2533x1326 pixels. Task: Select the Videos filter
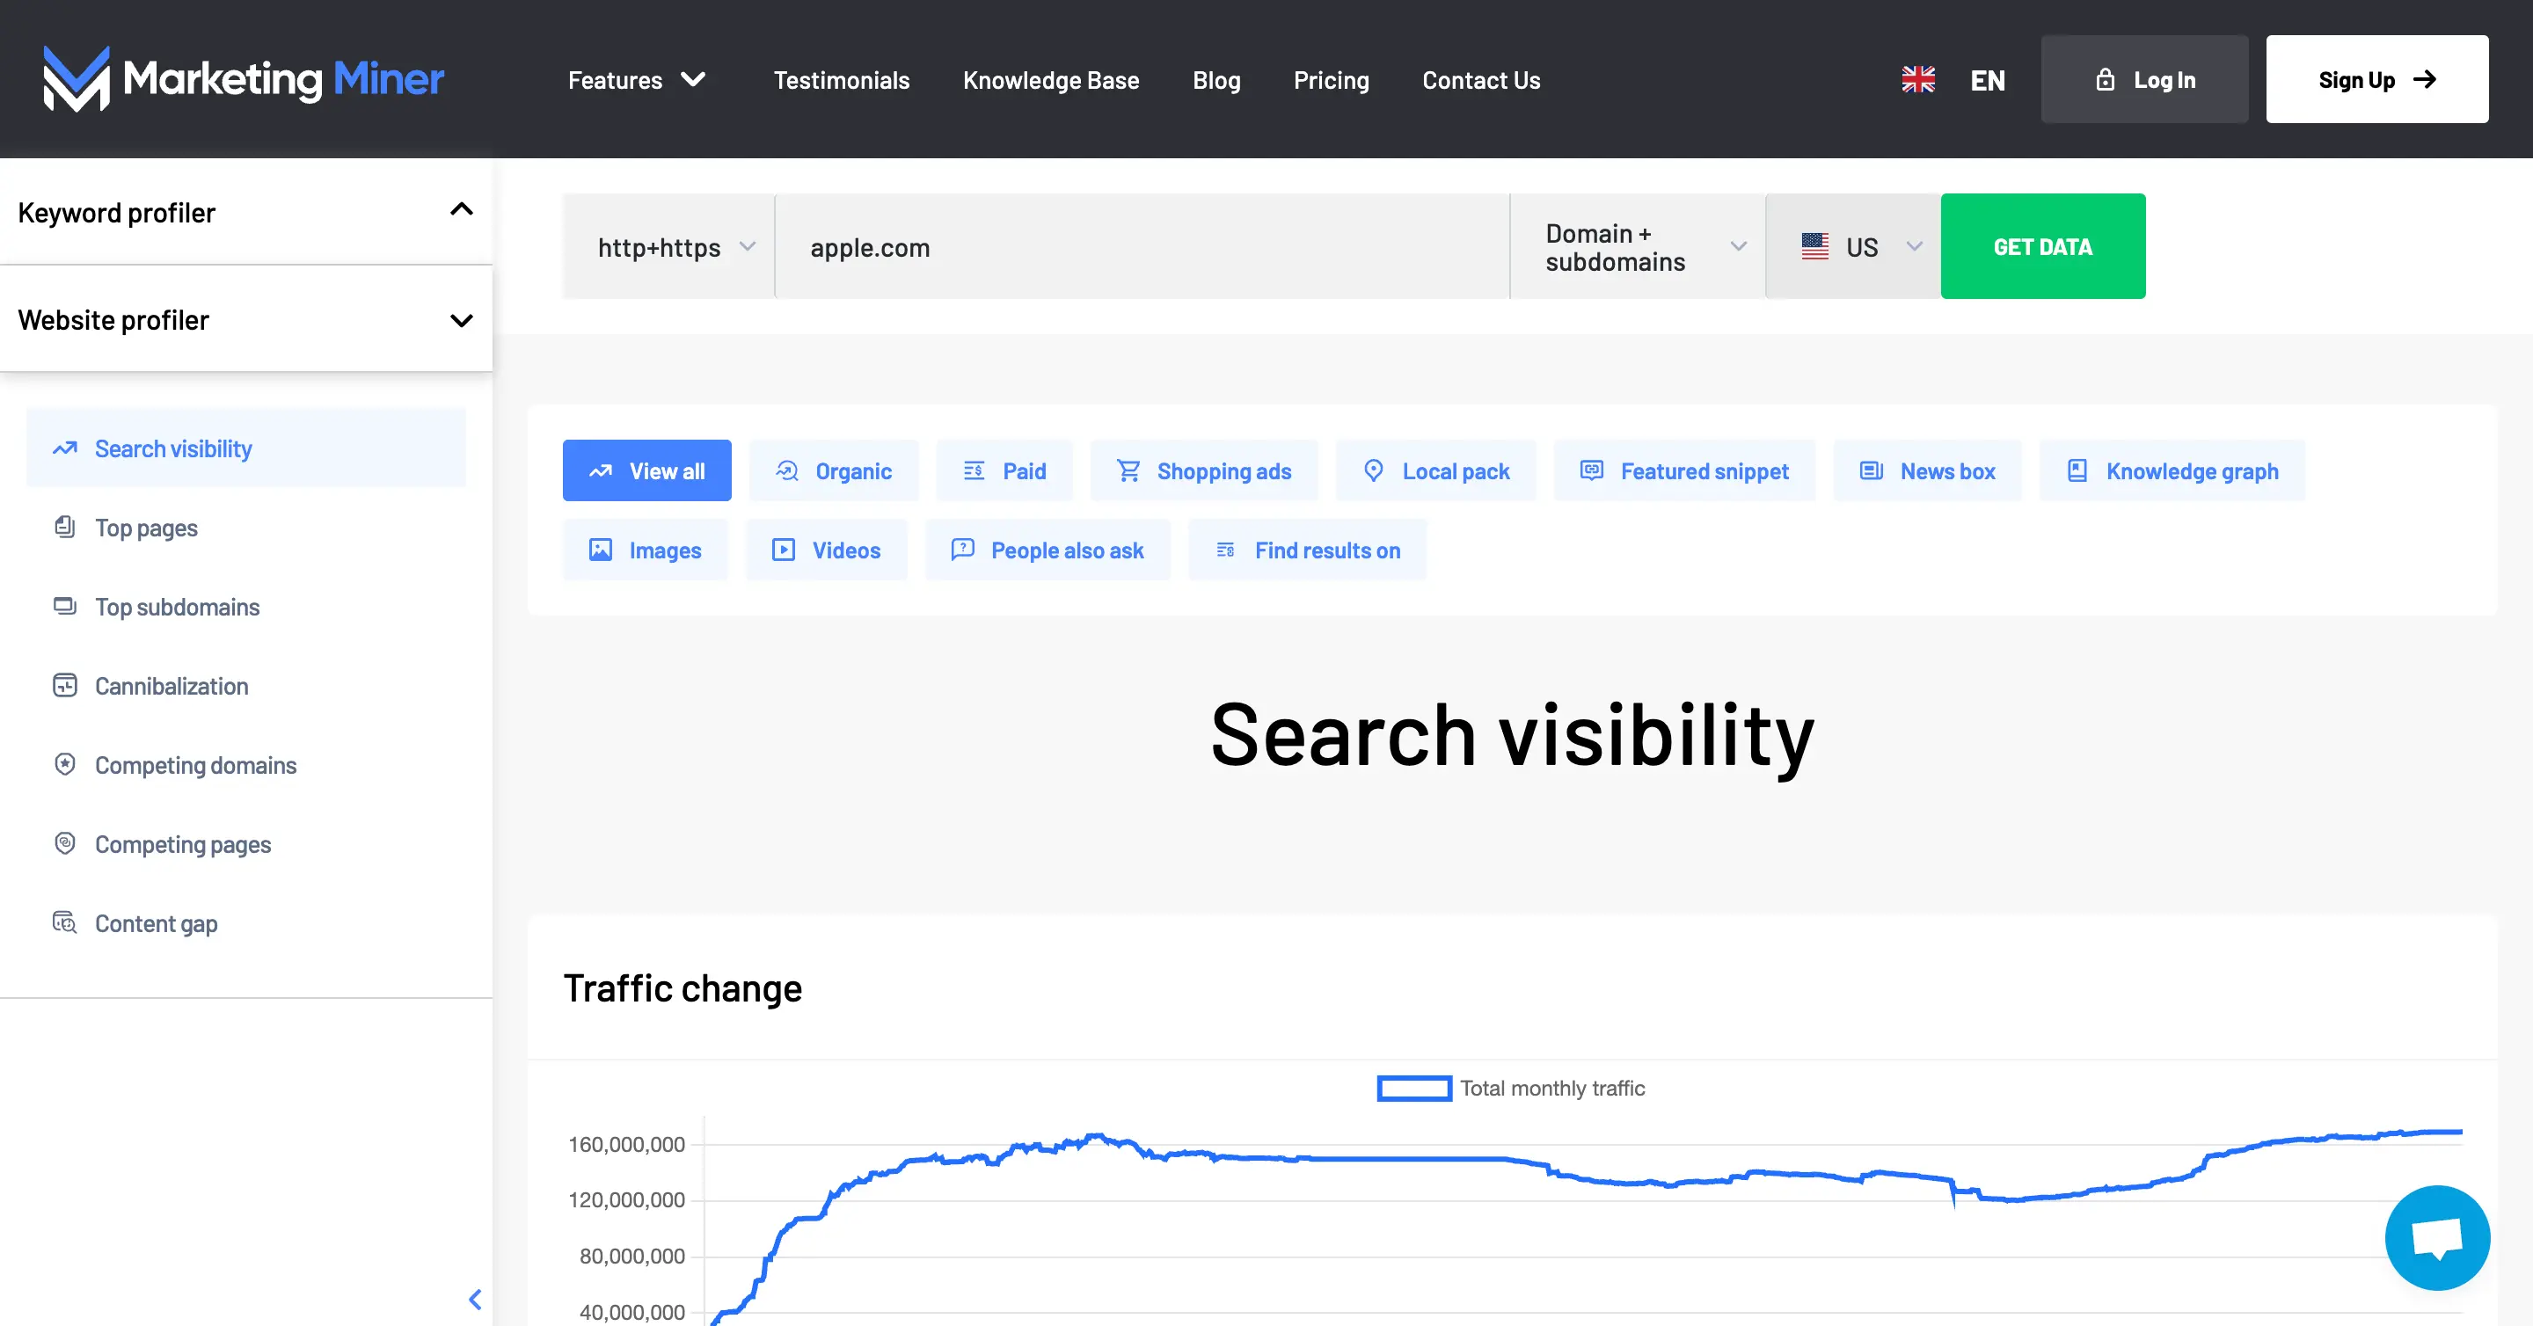point(826,550)
